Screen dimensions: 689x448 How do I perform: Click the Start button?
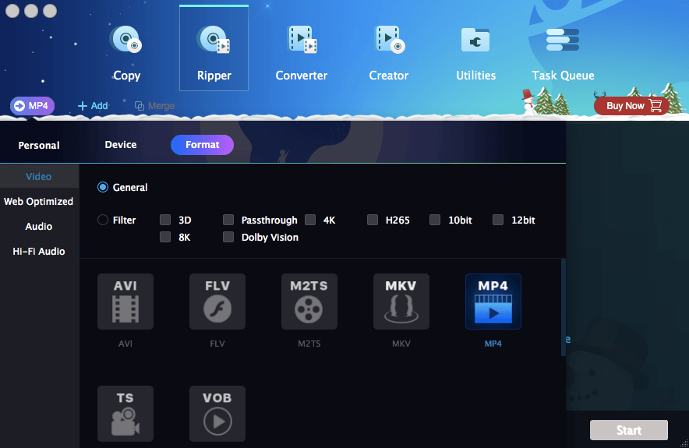tap(629, 430)
